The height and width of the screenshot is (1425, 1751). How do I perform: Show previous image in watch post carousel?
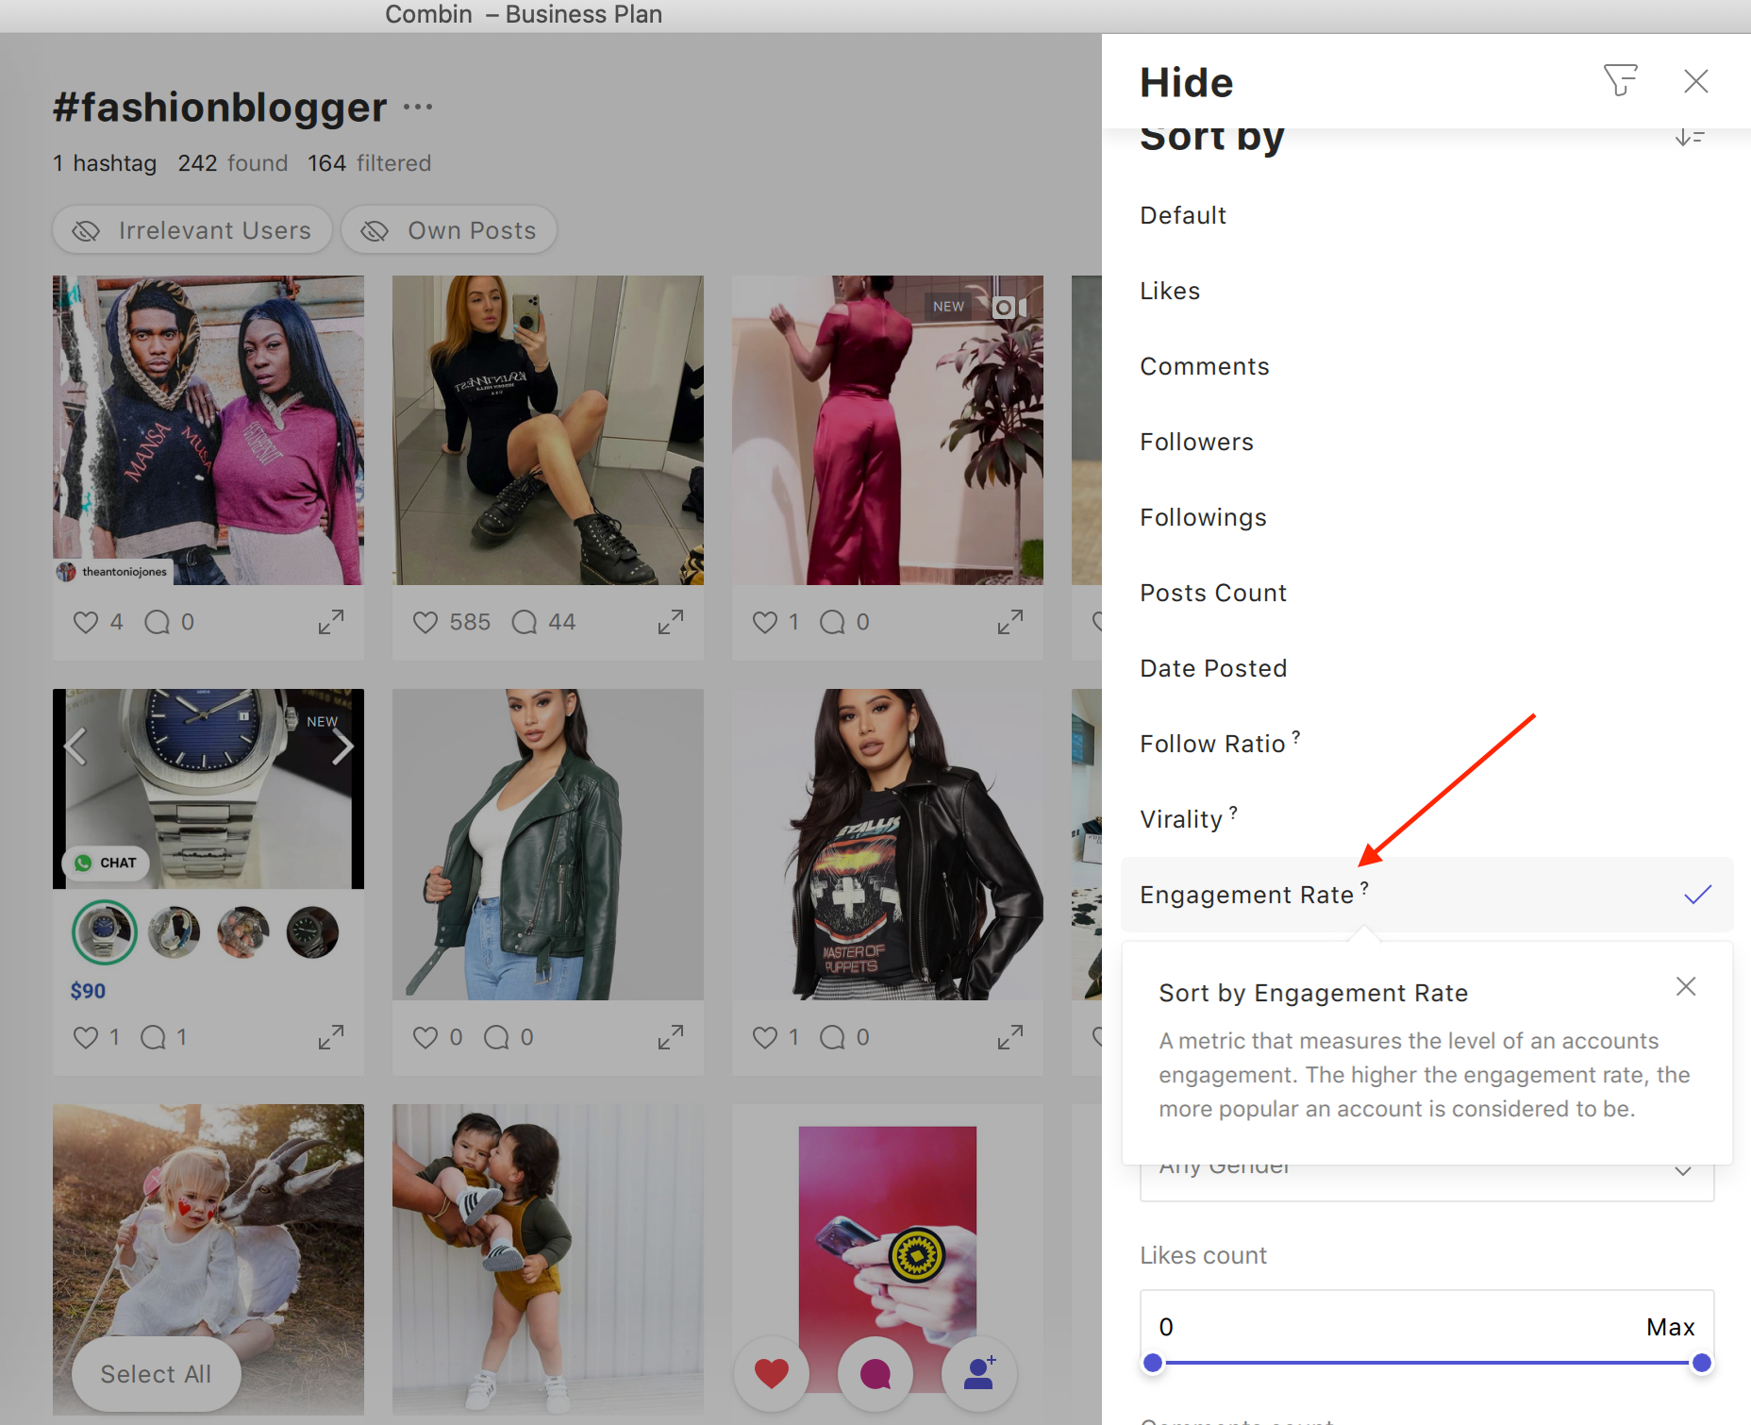pos(75,746)
